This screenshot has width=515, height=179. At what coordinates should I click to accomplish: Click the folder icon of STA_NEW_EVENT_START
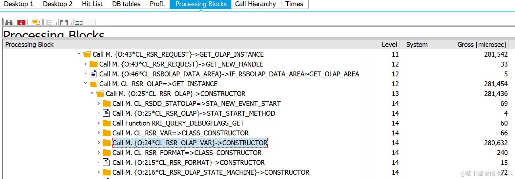[107, 104]
